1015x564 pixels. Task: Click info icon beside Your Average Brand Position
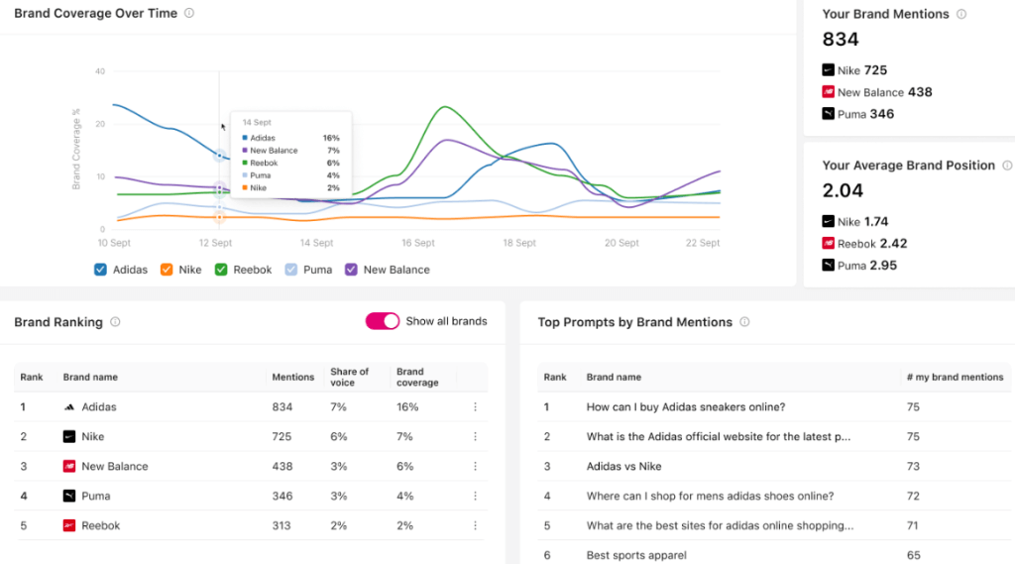[x=1007, y=166]
